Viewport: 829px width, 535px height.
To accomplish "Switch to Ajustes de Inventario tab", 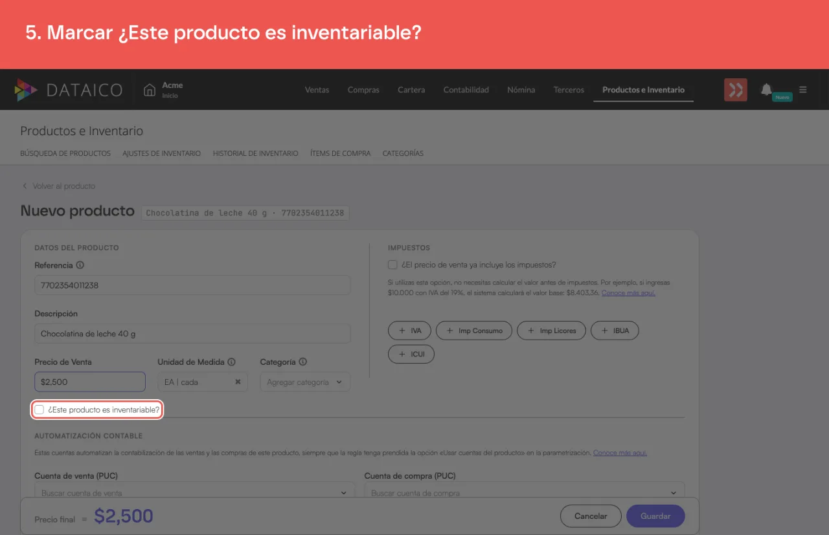I will [x=162, y=153].
